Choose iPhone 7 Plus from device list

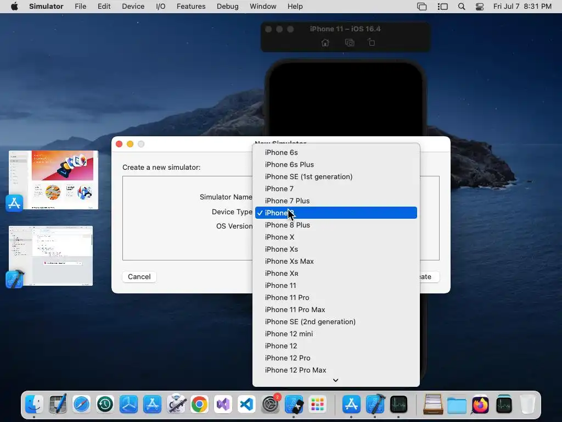[x=336, y=201]
